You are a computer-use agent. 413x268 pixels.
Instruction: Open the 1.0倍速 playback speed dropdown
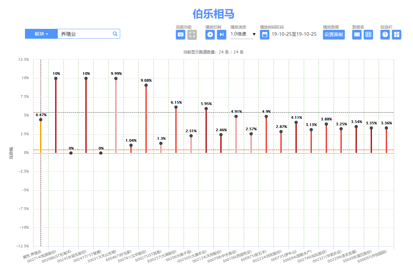tap(243, 34)
